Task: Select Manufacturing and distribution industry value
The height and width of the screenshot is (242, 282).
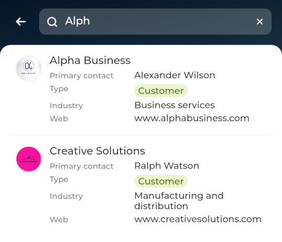Action: pyautogui.click(x=179, y=201)
